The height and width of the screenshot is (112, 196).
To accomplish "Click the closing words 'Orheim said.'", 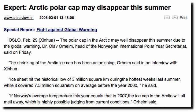I will [x=145, y=102].
